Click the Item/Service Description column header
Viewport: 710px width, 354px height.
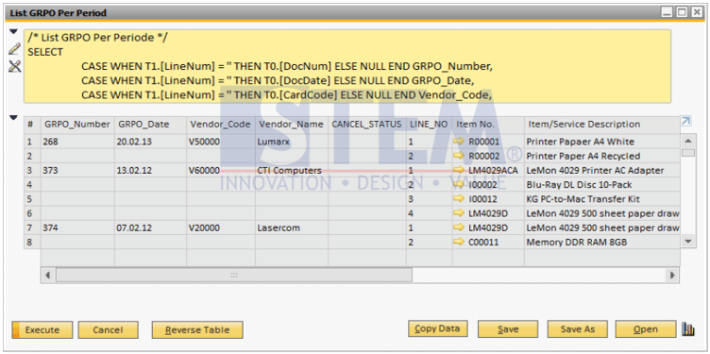coord(601,124)
